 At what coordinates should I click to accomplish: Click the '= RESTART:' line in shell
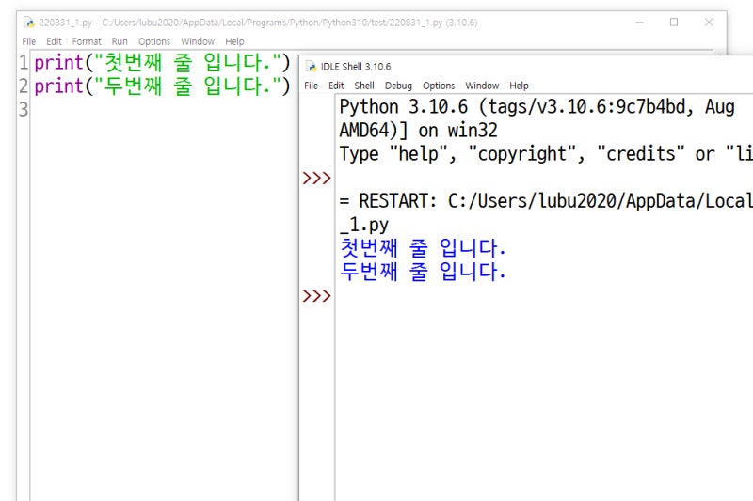click(x=546, y=201)
